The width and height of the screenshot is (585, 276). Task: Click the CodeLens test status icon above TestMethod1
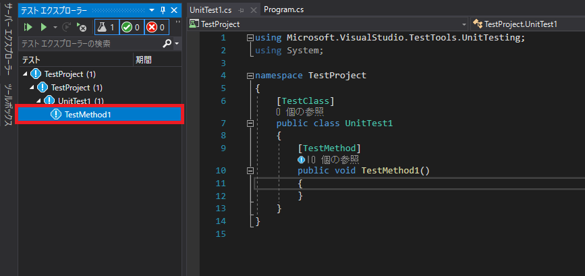301,159
